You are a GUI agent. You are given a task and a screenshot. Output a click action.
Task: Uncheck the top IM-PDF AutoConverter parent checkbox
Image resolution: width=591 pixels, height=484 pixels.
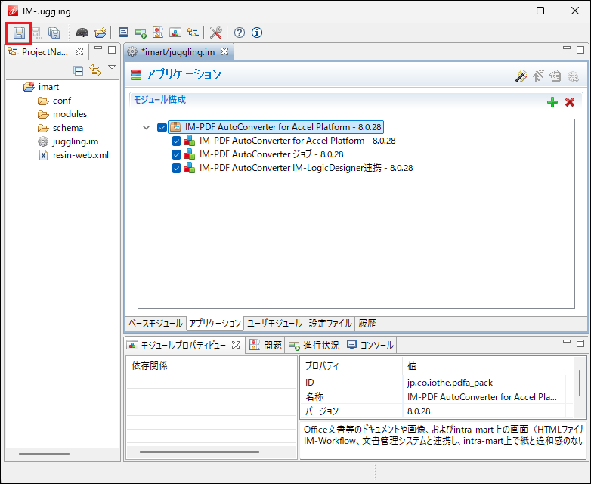(x=162, y=127)
